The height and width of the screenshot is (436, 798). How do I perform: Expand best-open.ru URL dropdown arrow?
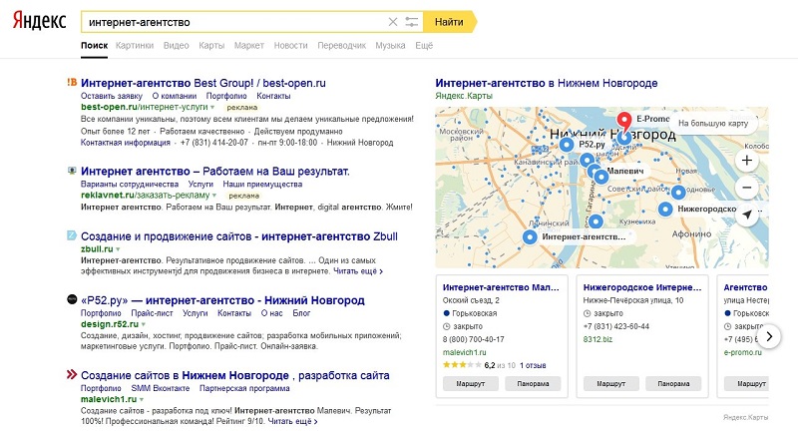[212, 108]
